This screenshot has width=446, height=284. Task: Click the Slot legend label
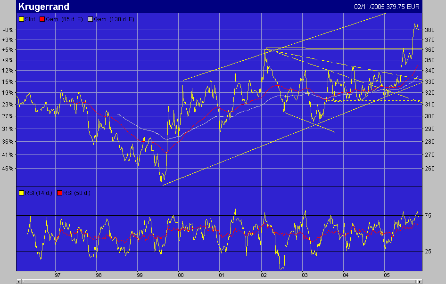30,19
